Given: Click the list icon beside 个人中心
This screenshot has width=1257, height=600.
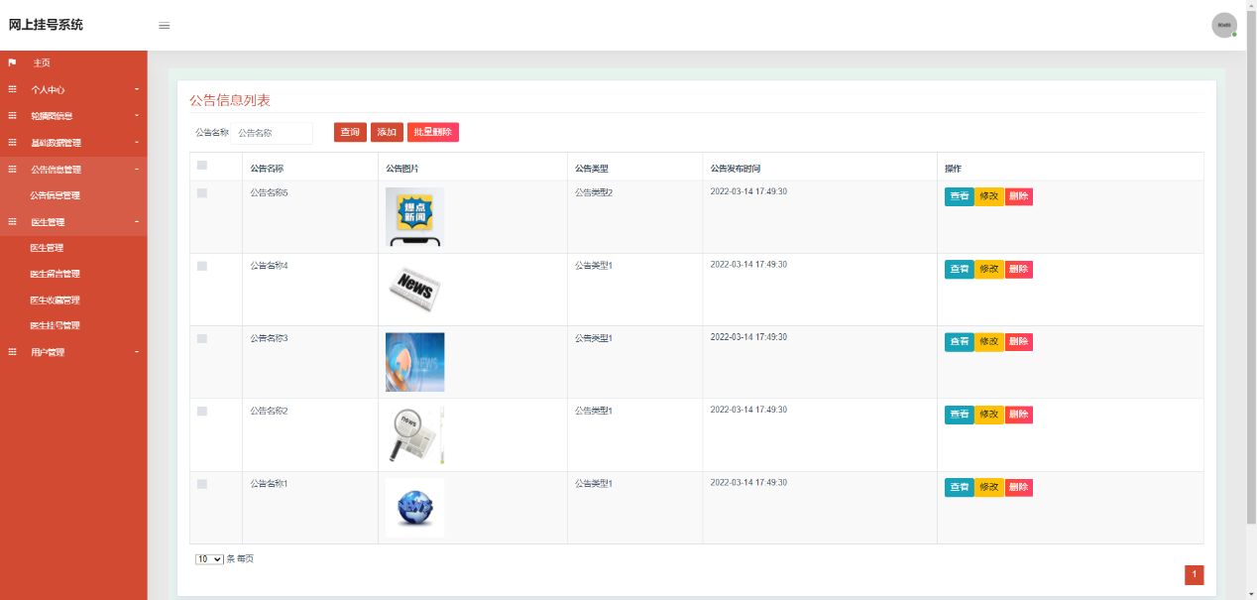Looking at the screenshot, I should (x=12, y=89).
